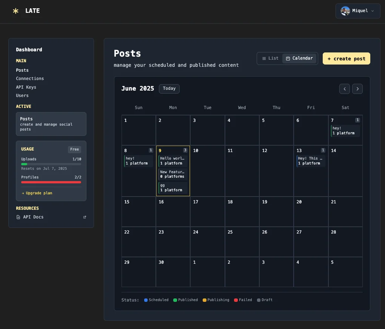Click the right arrow to view July
This screenshot has height=329, width=385.
click(x=357, y=89)
